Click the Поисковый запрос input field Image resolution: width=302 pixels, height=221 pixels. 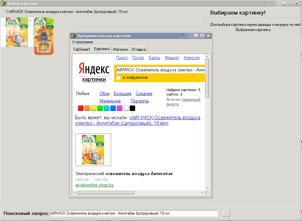tap(134, 213)
